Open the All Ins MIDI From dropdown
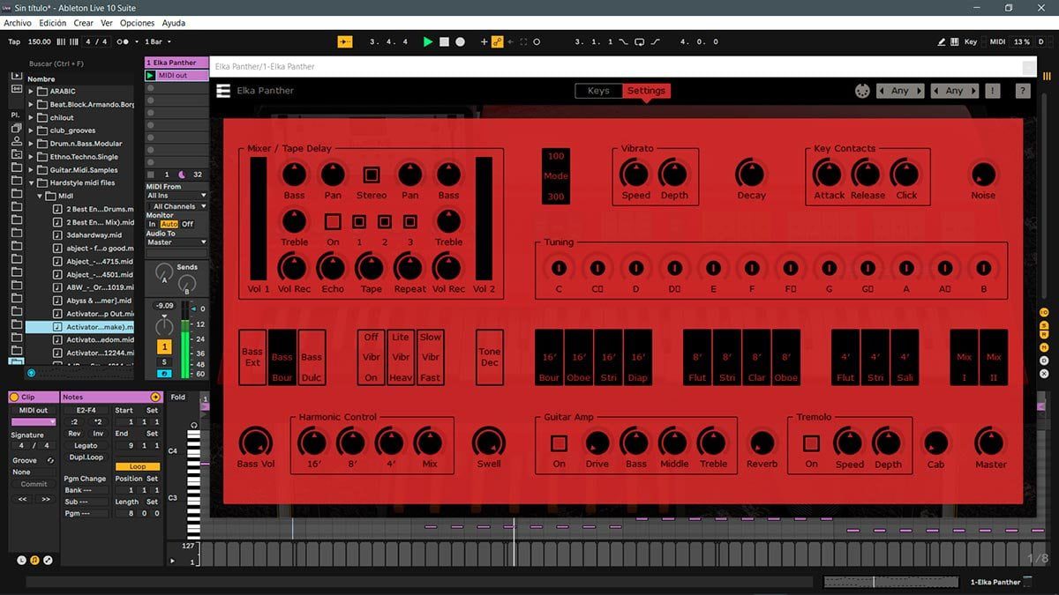This screenshot has width=1059, height=595. tap(176, 196)
